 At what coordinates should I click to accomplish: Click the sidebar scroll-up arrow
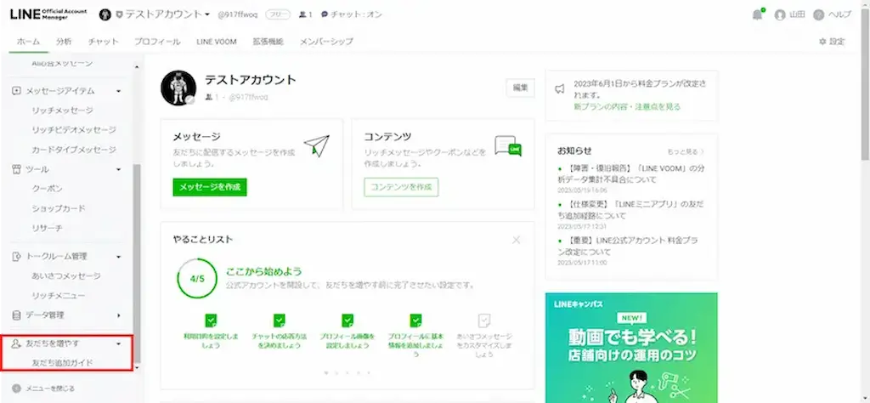click(x=137, y=68)
